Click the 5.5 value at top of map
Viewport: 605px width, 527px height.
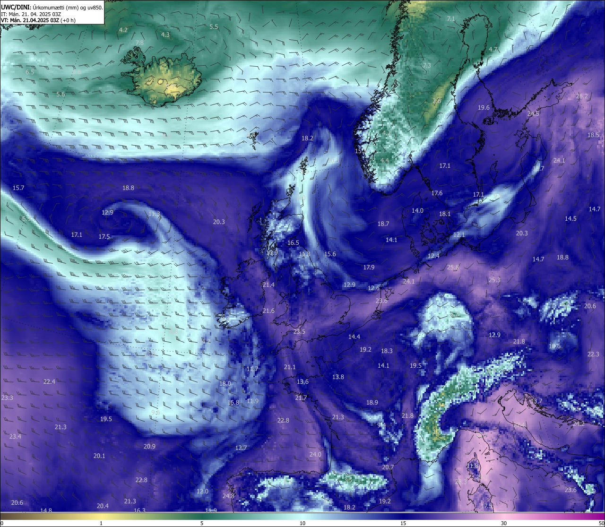(x=214, y=27)
